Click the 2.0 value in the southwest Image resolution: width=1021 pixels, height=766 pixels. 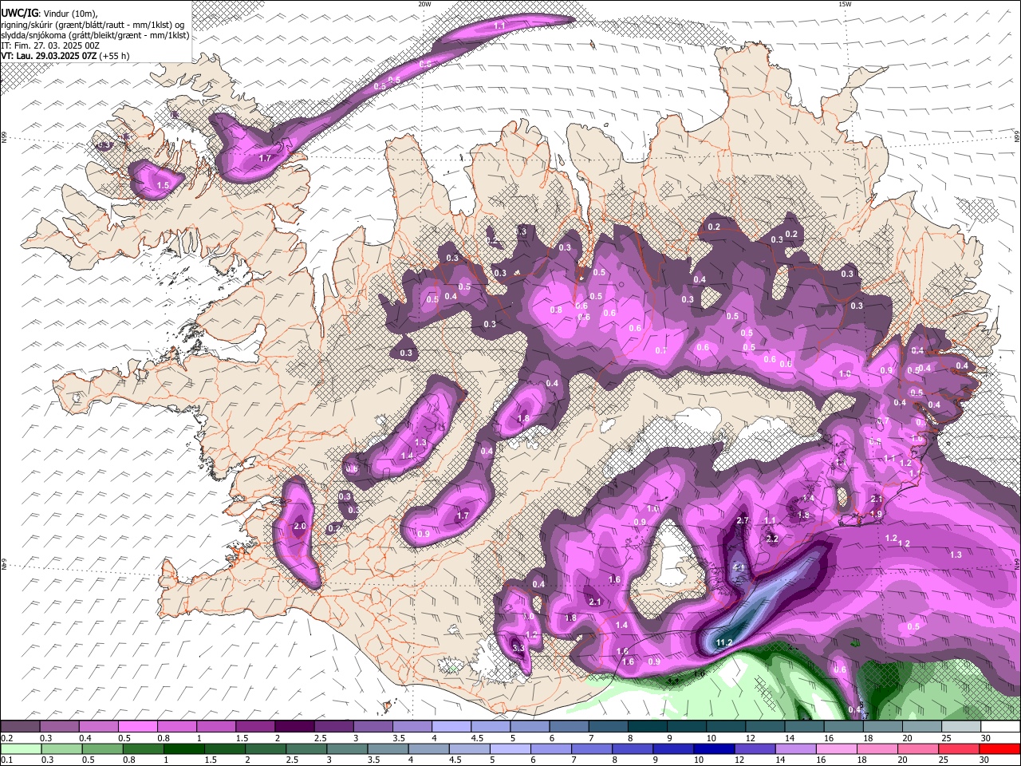pyautogui.click(x=300, y=527)
